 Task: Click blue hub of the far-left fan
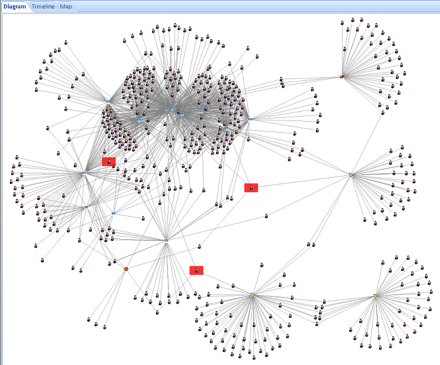coord(84,173)
